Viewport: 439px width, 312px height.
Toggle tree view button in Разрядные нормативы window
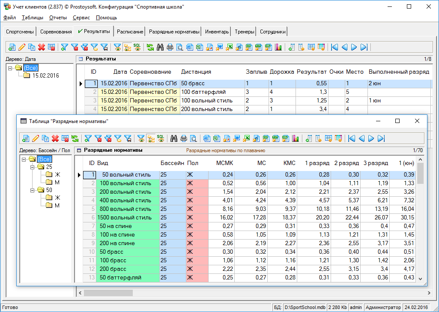(x=150, y=138)
